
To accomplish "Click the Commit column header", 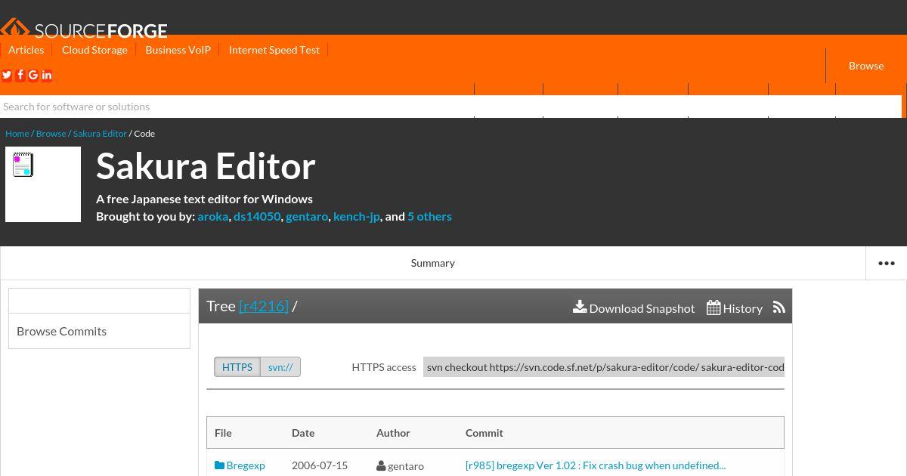I will click(484, 433).
